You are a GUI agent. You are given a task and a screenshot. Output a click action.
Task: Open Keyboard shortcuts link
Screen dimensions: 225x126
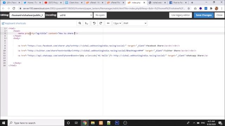(x=14, y=23)
